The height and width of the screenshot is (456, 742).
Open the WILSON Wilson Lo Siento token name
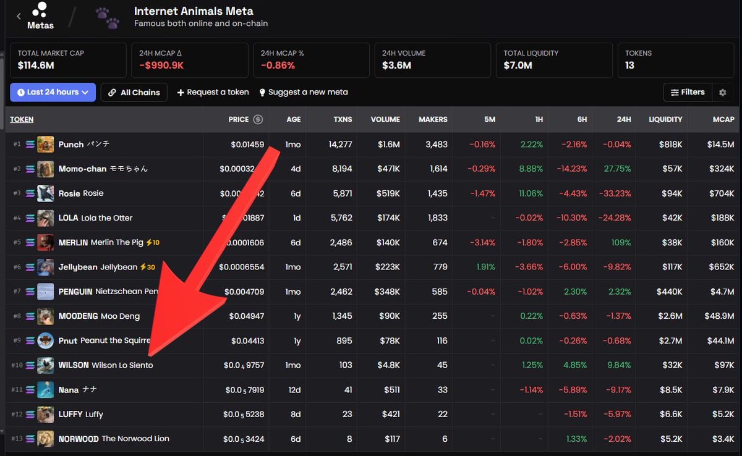point(106,365)
